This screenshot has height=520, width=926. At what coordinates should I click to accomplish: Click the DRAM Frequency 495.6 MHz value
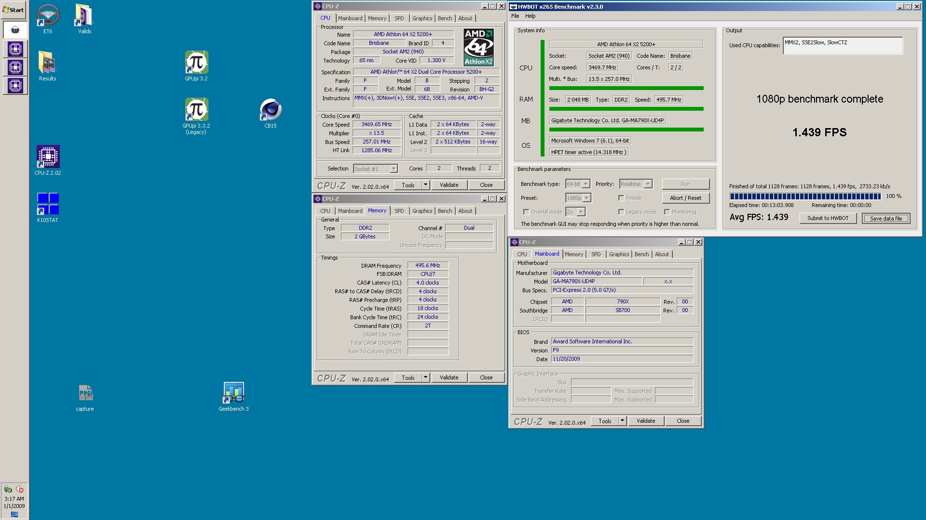coord(428,265)
